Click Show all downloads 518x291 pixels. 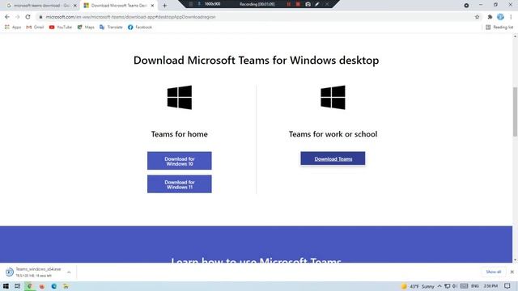point(494,272)
